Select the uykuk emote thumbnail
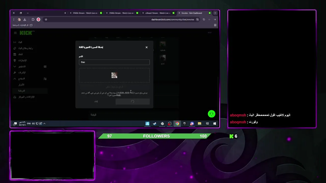326x183 pixels. click(x=163, y=44)
